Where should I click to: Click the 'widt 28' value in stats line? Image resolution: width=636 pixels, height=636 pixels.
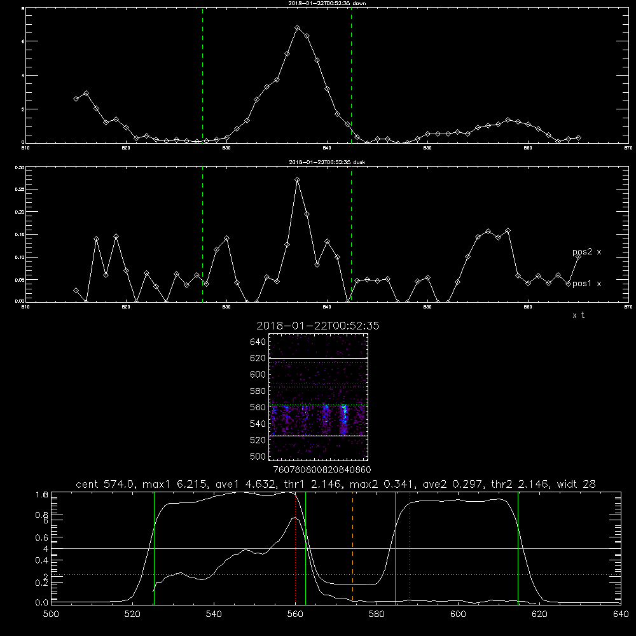576,484
